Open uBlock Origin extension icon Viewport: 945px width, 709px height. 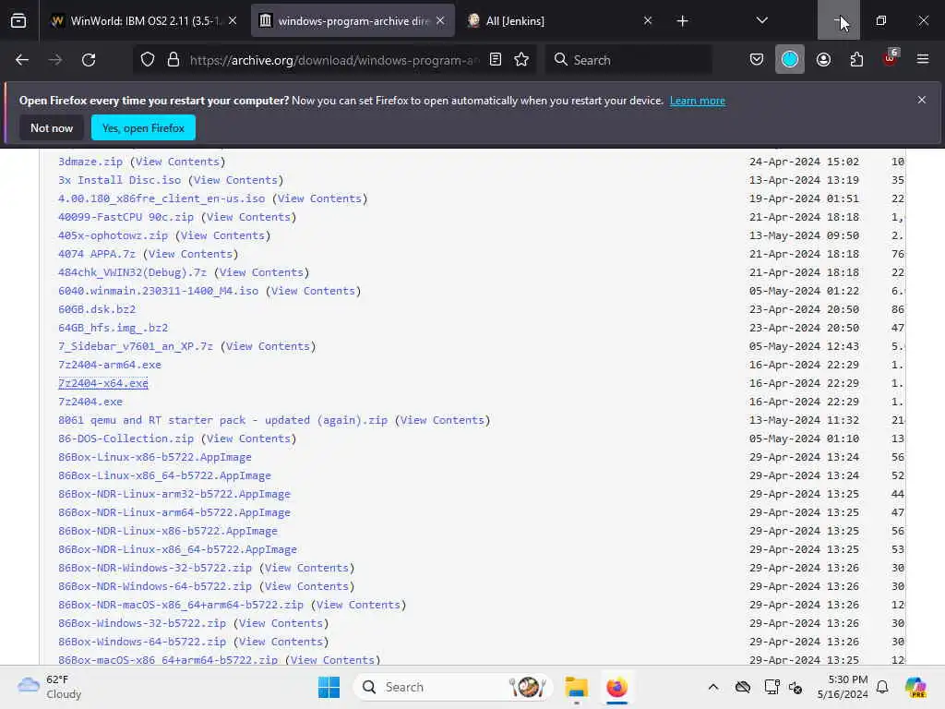point(891,58)
